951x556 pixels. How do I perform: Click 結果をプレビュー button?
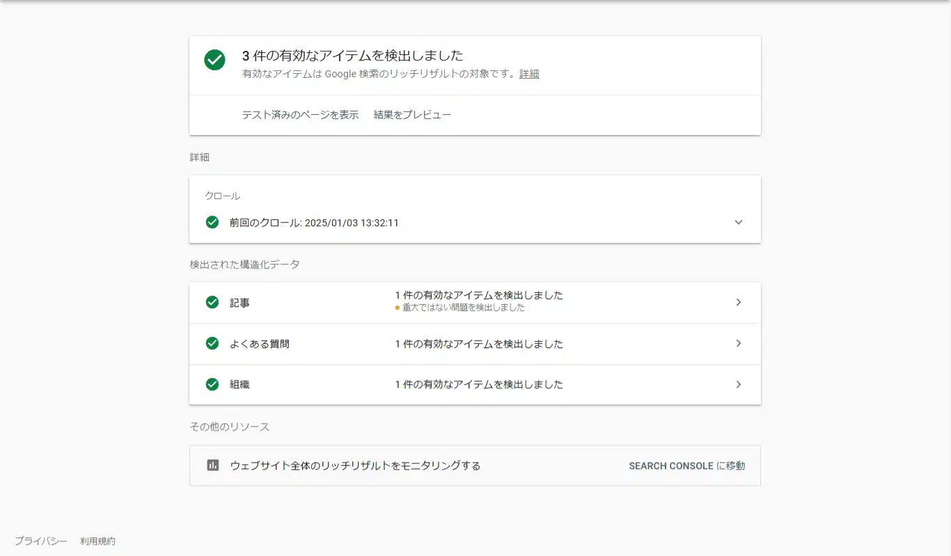coord(412,115)
